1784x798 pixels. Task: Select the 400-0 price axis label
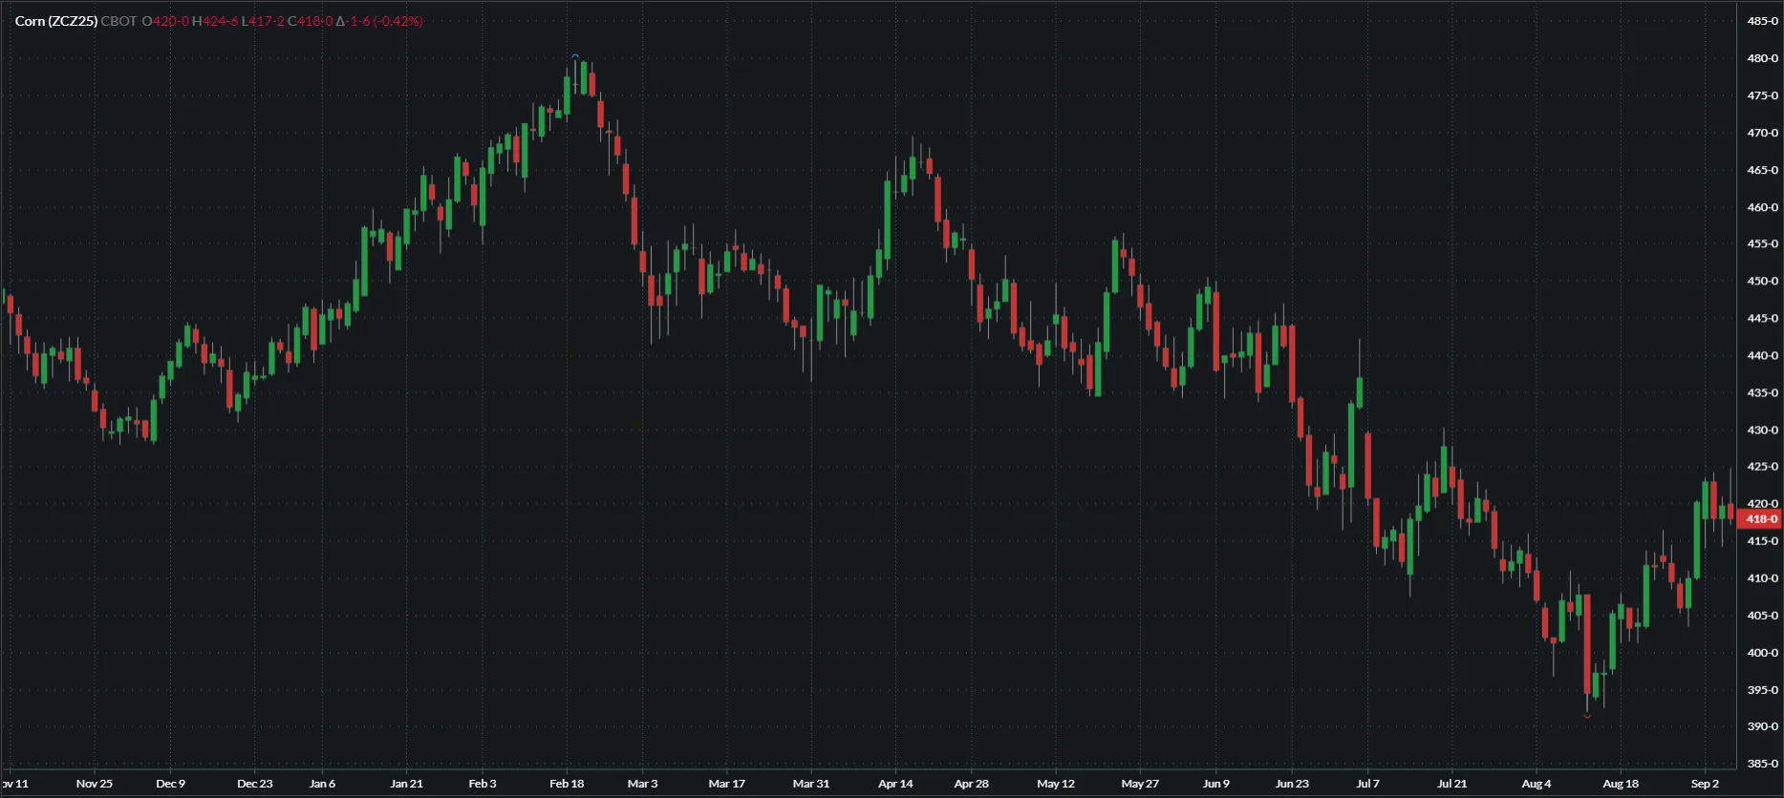(1762, 653)
